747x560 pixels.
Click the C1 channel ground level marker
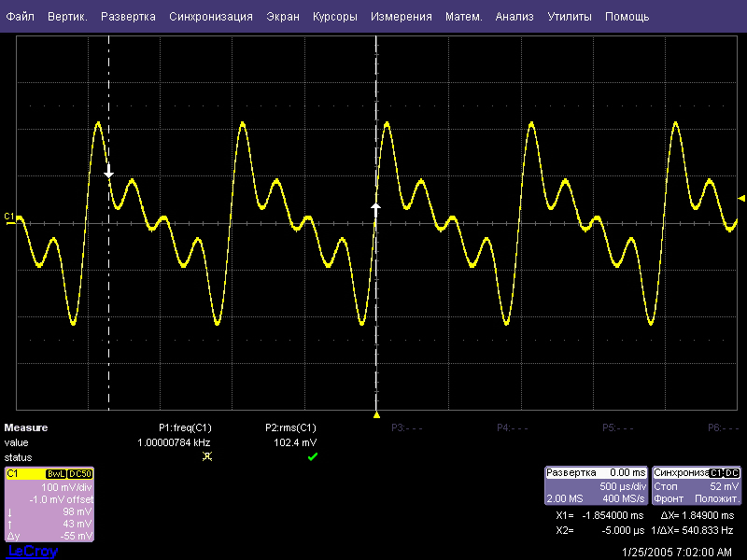pyautogui.click(x=9, y=217)
